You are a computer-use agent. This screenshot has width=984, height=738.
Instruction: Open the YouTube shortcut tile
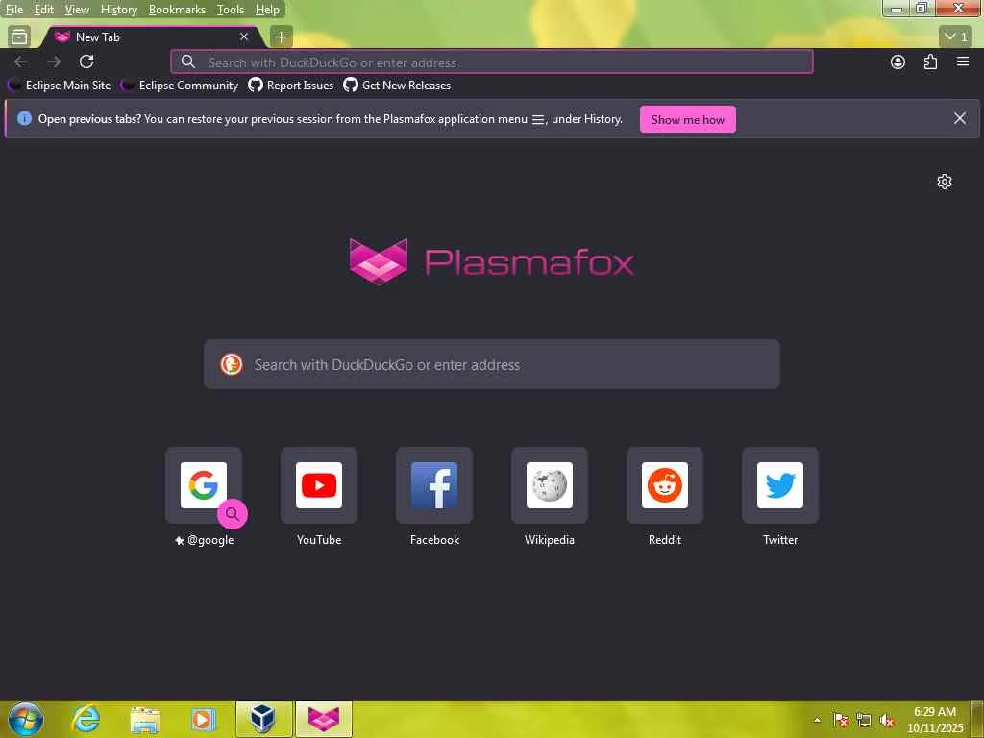click(319, 485)
